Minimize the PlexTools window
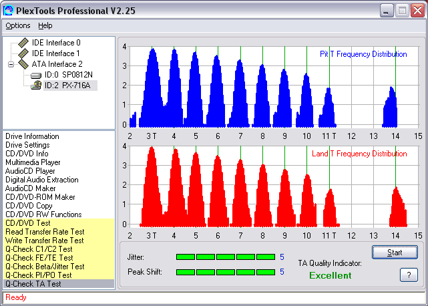This screenshot has height=306, width=428. coord(387,11)
